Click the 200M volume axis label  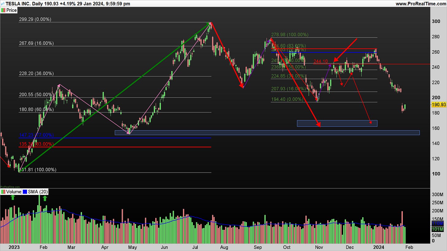click(437, 211)
